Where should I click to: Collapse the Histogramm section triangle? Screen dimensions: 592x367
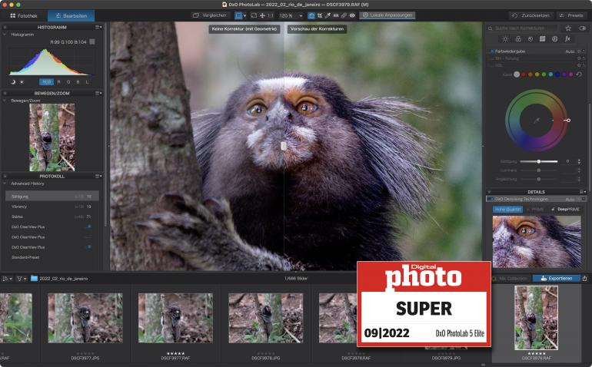[x=5, y=35]
